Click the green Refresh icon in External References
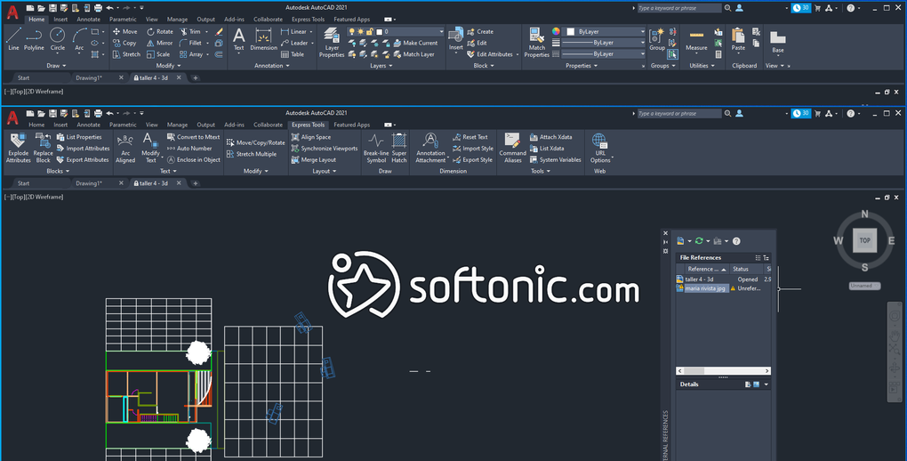Viewport: 907px width, 461px height. [x=699, y=241]
